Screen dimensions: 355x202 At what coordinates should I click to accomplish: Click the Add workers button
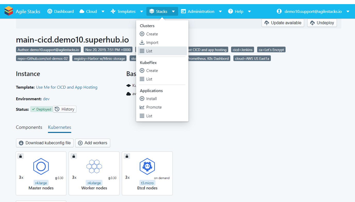click(x=93, y=143)
